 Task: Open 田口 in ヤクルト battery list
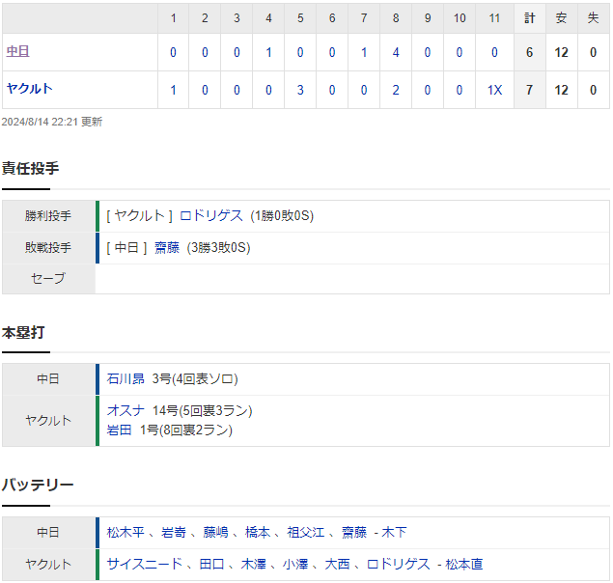click(211, 564)
